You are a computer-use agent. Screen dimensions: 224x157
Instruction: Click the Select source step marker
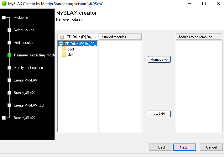9,30
